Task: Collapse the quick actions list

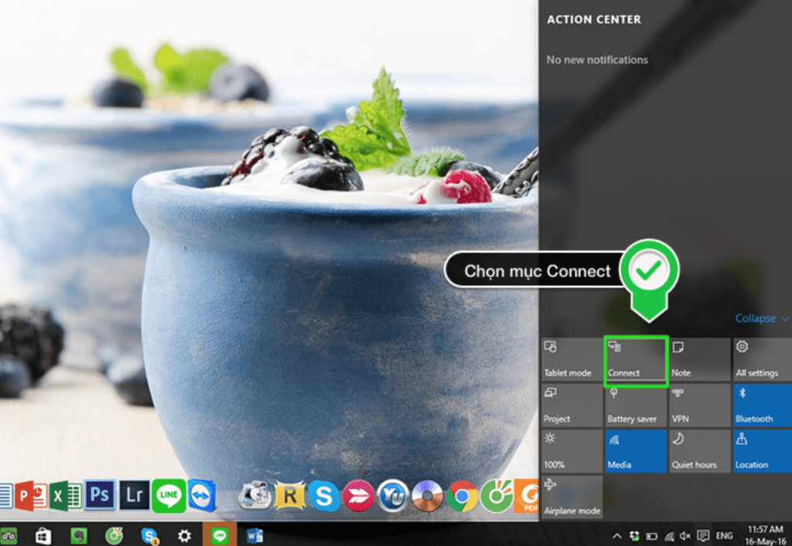Action: (761, 319)
